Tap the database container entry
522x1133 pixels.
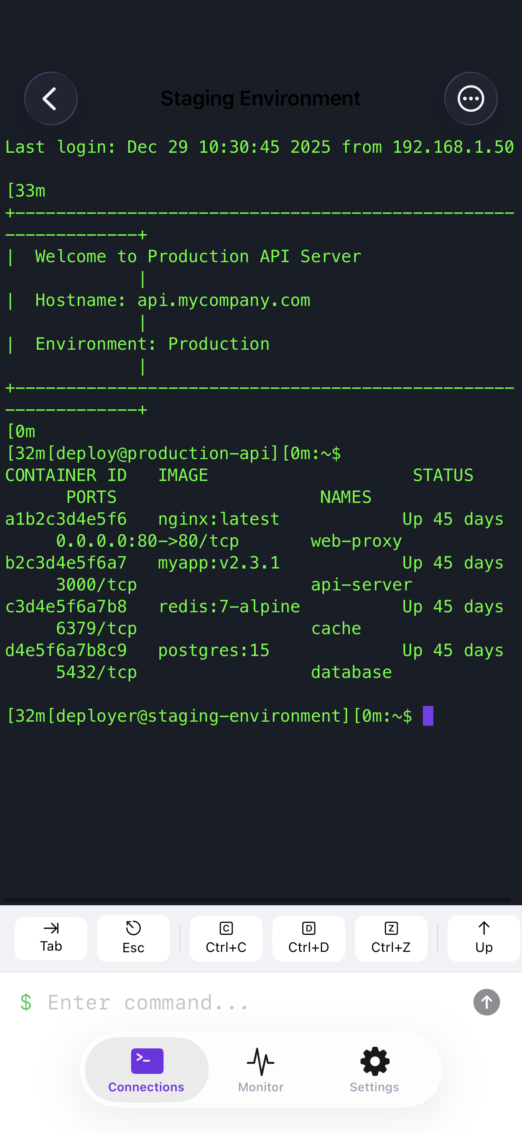(x=351, y=671)
